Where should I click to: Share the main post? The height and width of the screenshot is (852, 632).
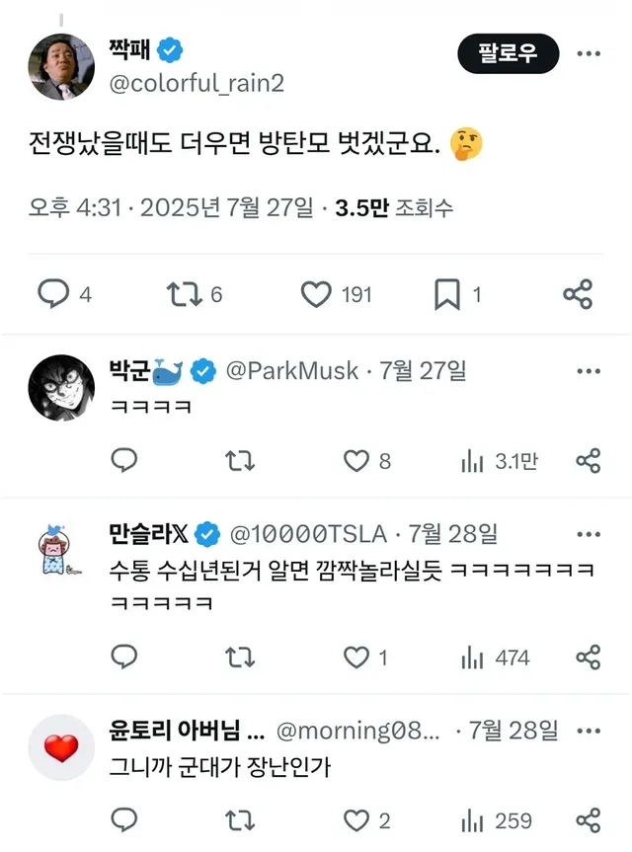(x=578, y=293)
